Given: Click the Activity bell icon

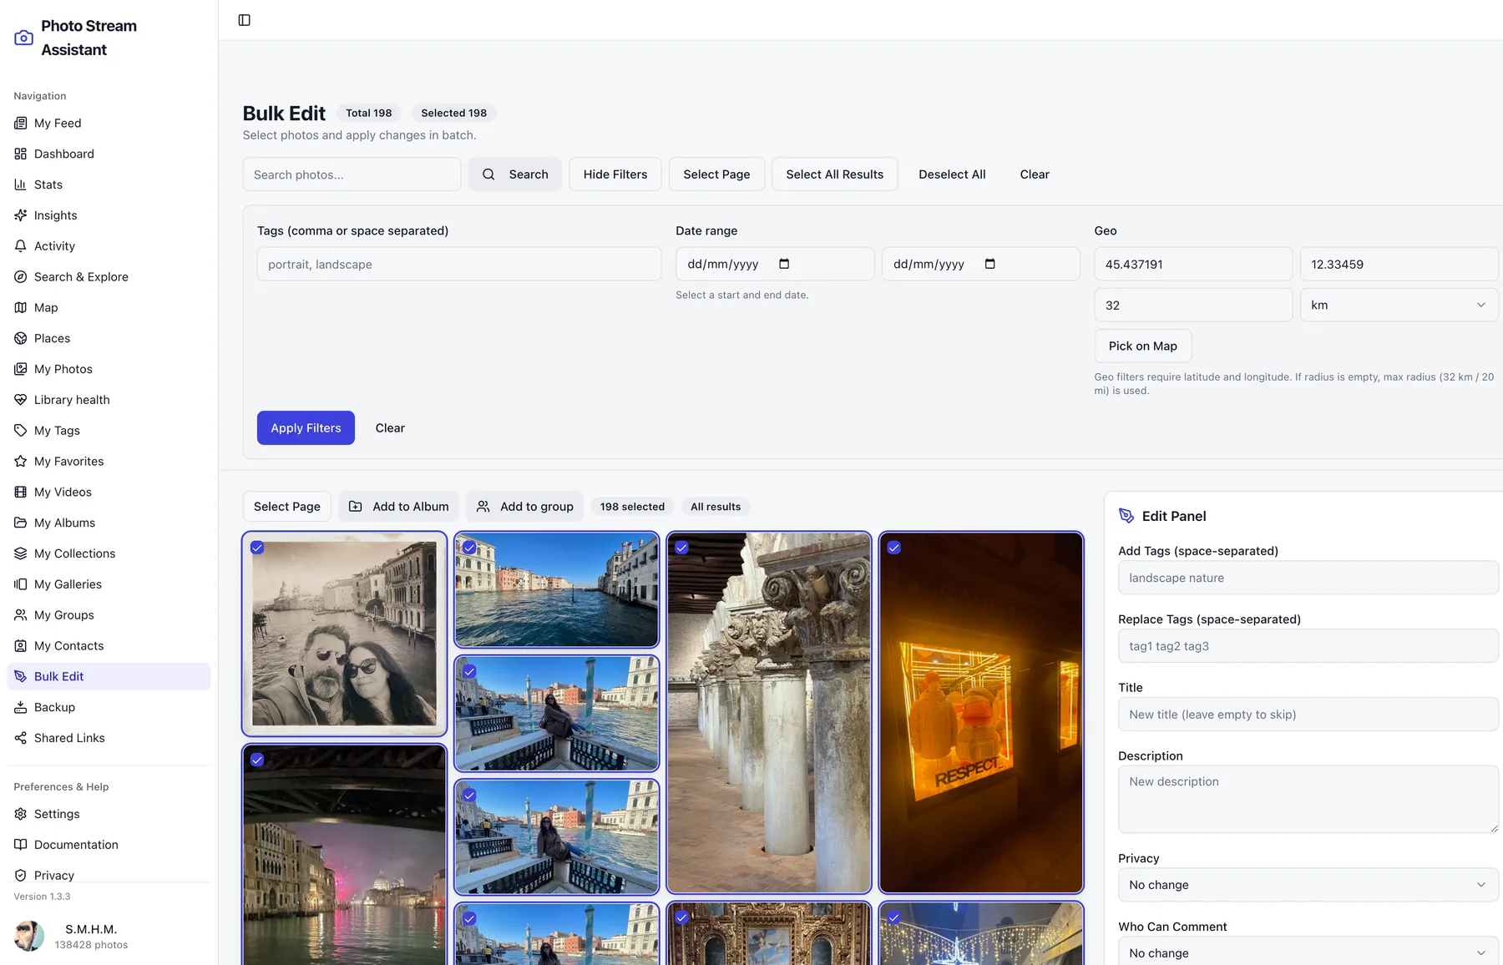Looking at the screenshot, I should pos(21,246).
